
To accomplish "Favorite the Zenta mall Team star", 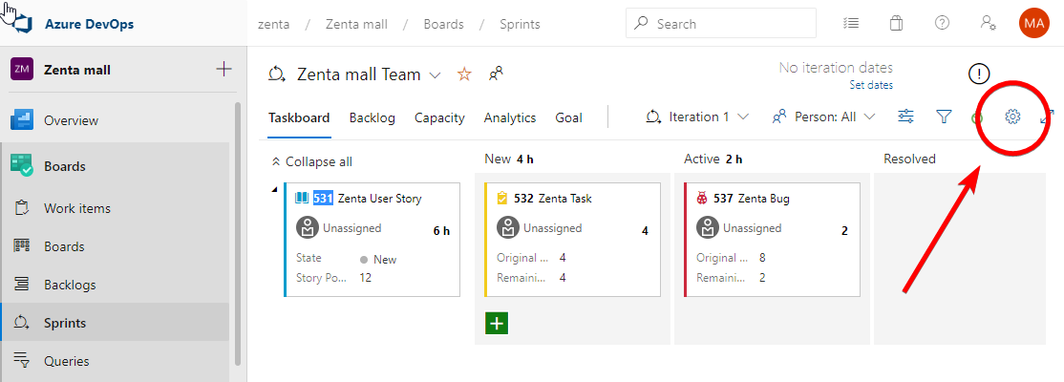I will pos(464,74).
